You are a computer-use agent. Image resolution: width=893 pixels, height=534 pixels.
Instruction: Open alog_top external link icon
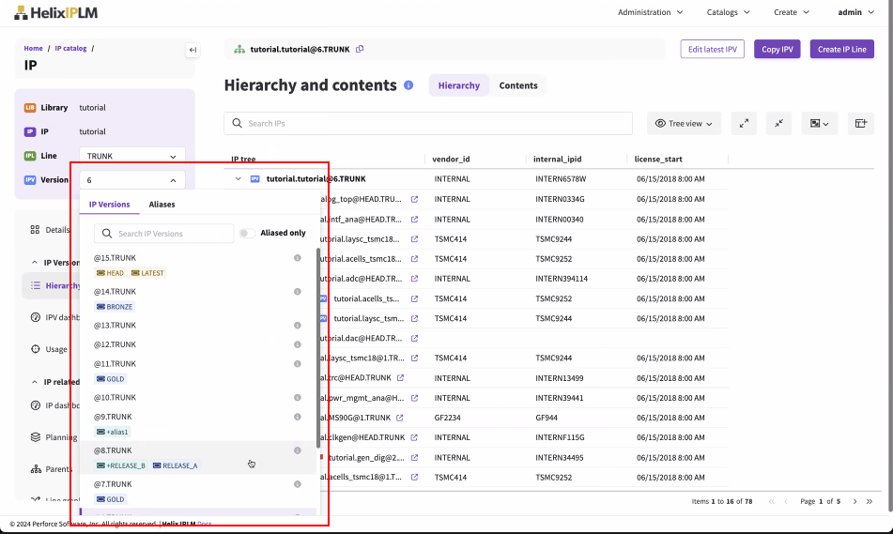pyautogui.click(x=414, y=199)
